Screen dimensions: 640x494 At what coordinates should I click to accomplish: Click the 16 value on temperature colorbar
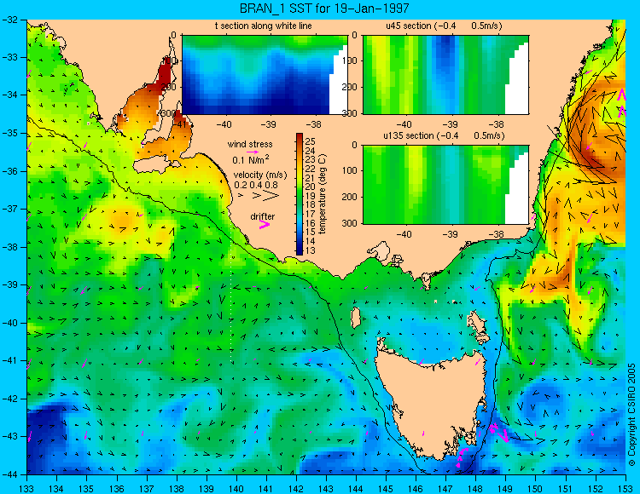coord(311,223)
